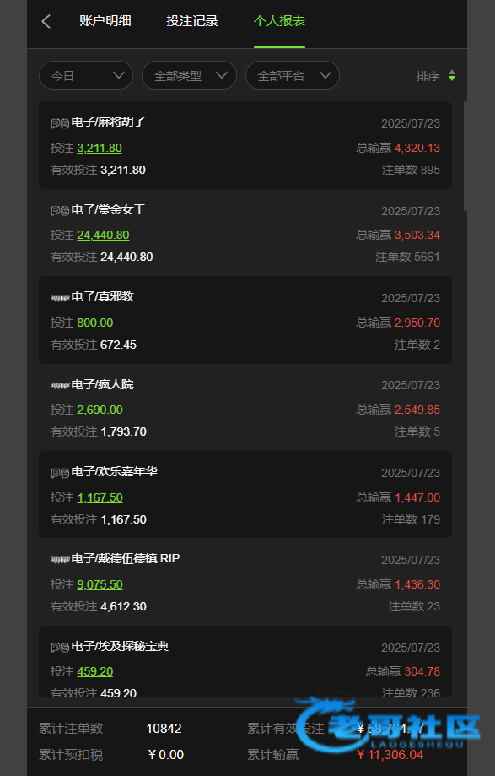The height and width of the screenshot is (776, 495).
Task: Click provider logo beside 电子/真邪教
Action: tap(60, 298)
